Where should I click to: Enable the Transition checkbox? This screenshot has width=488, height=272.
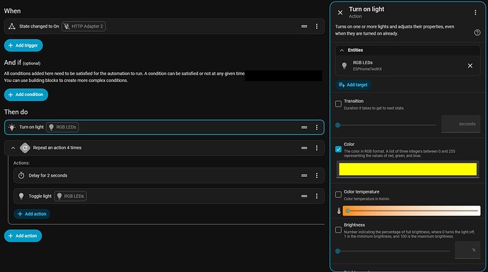click(x=338, y=104)
